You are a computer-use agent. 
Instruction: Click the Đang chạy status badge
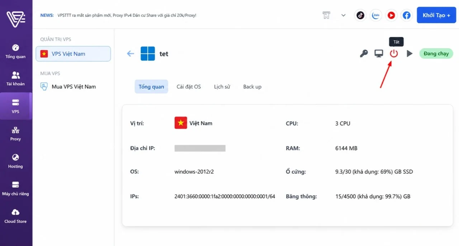pos(436,54)
